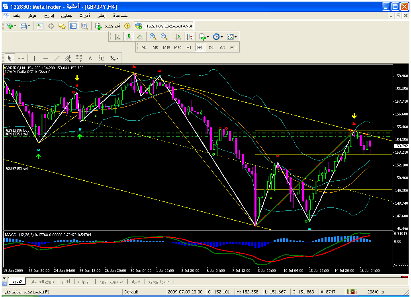Select the crosshair cursor tool

coord(21,58)
